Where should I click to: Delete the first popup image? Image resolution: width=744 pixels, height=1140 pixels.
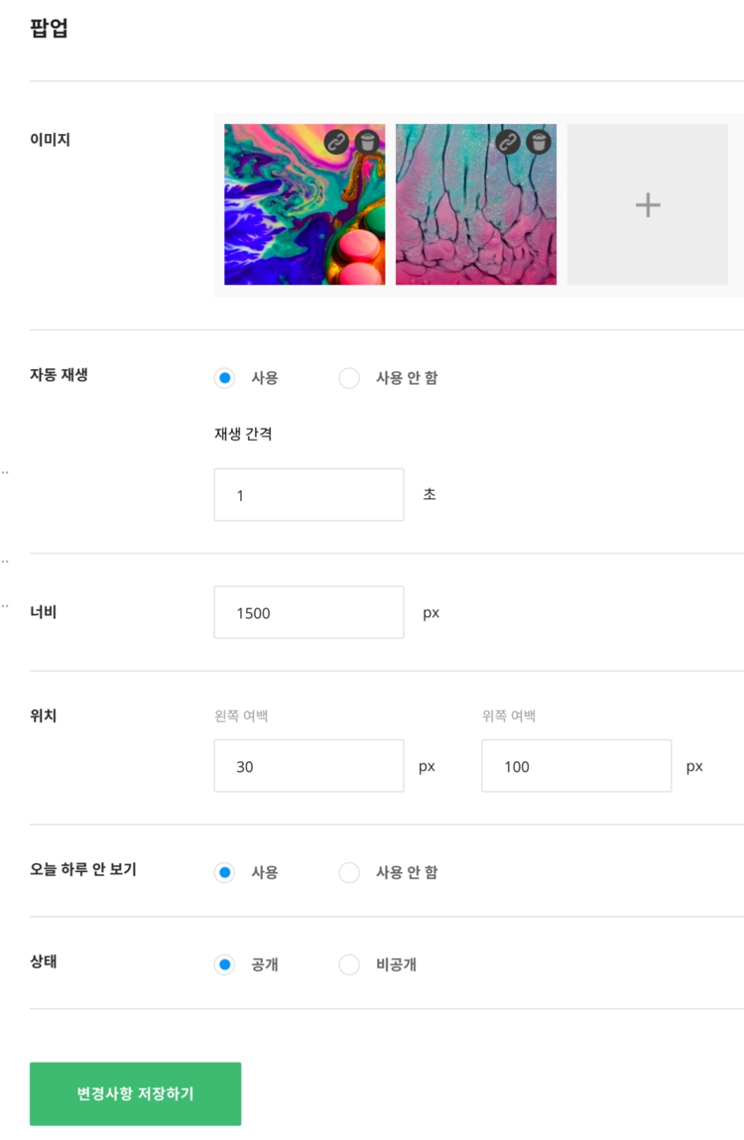click(368, 142)
